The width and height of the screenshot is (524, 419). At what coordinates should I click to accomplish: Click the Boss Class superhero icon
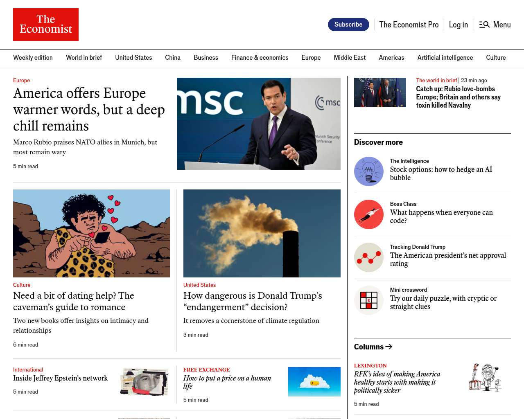[x=368, y=214]
